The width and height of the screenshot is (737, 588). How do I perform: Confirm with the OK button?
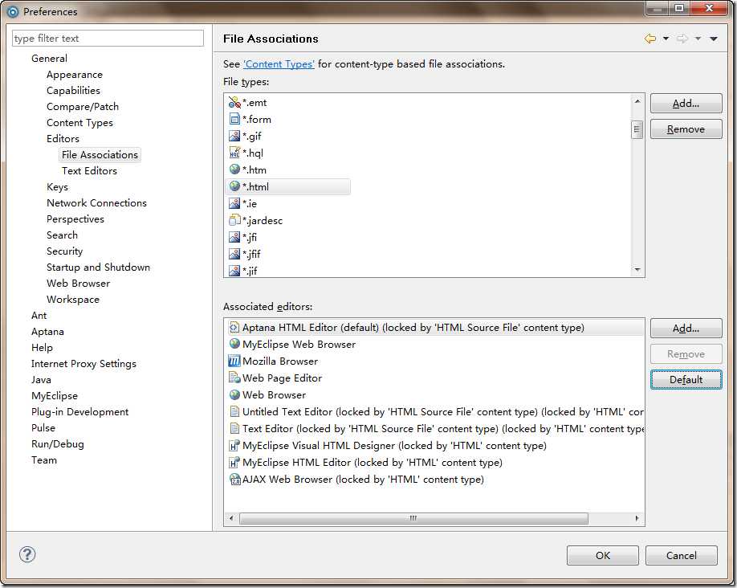[x=603, y=556]
